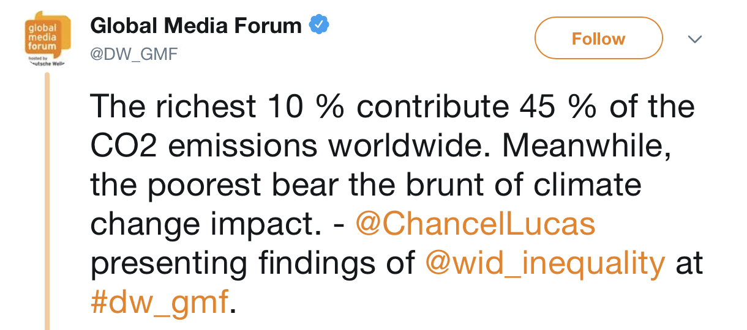This screenshot has width=747, height=330.
Task: Click the vertical thread line under avatar
Action: 47,202
